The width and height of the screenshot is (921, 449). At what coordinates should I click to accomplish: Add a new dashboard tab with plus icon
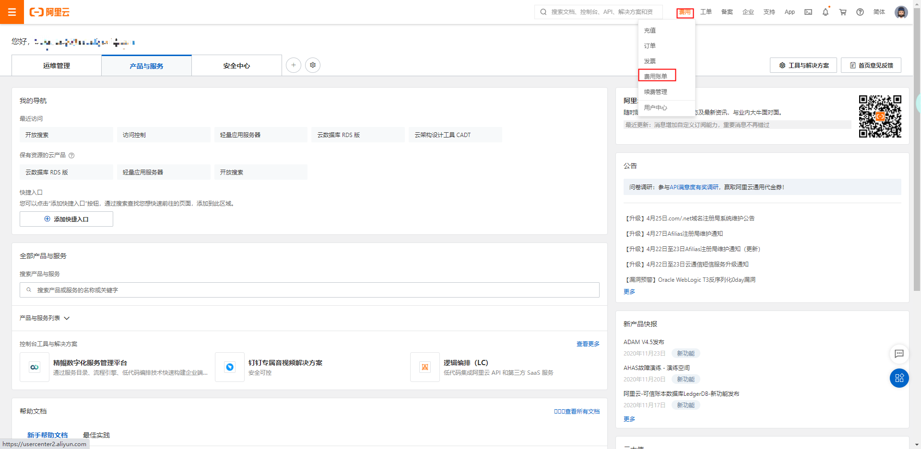[x=294, y=65]
